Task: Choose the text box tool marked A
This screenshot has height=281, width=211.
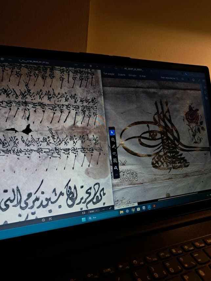Action: [x=115, y=161]
